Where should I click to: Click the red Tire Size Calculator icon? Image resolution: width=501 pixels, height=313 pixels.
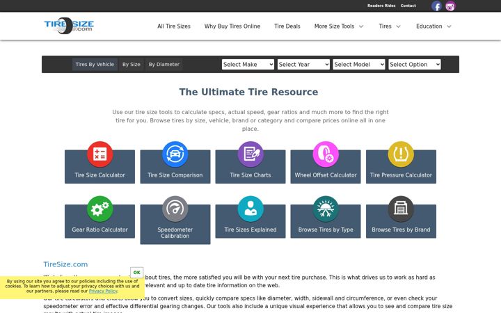pos(100,154)
